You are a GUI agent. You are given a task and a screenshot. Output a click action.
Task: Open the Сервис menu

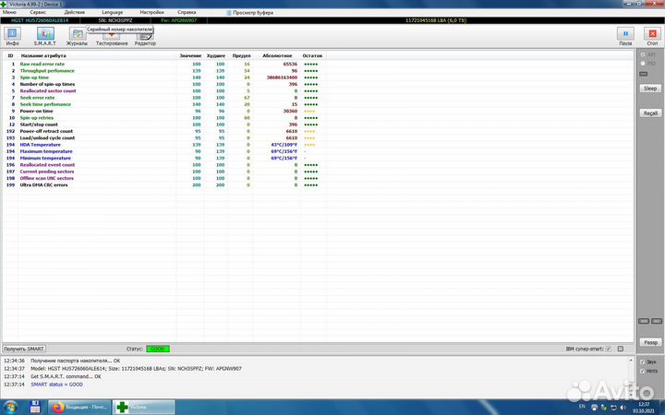pyautogui.click(x=39, y=12)
